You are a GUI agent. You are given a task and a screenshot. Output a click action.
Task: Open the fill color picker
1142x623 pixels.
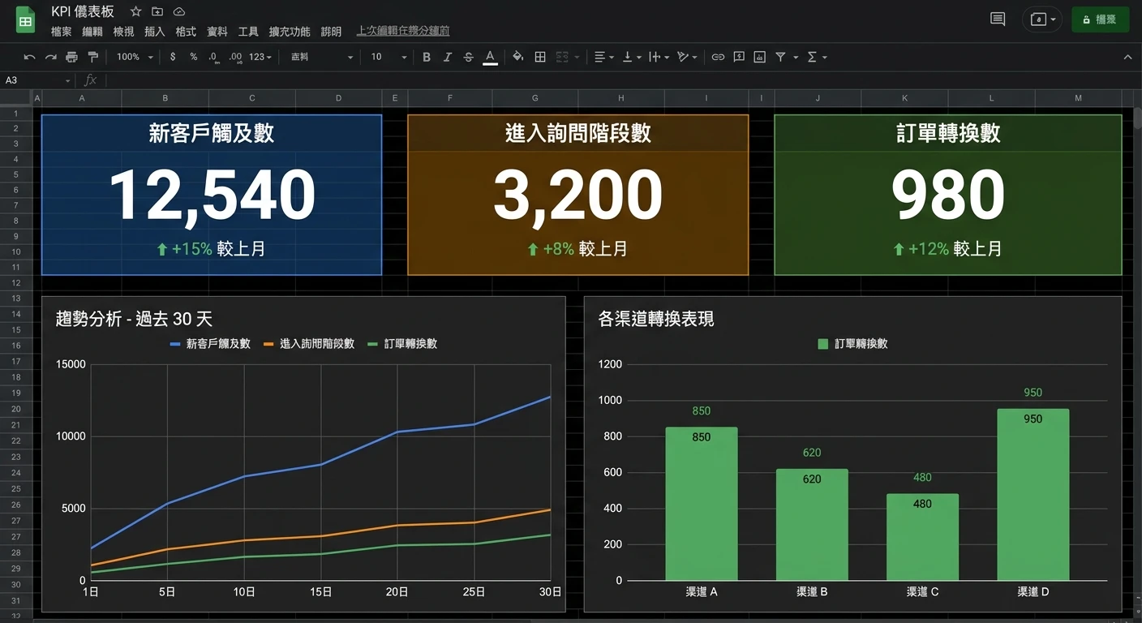tap(517, 57)
